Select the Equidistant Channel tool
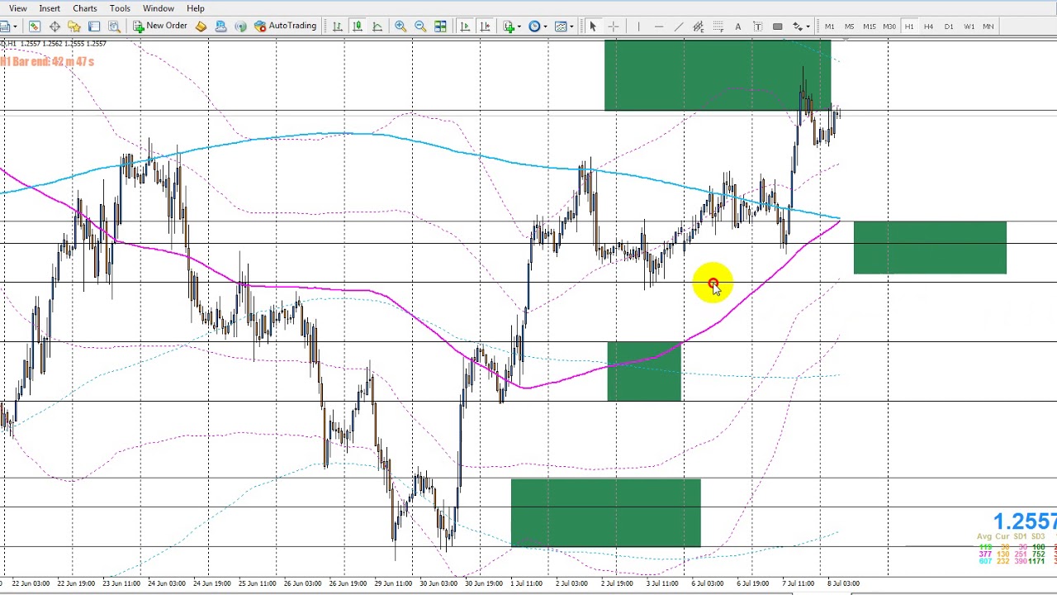 pos(698,26)
